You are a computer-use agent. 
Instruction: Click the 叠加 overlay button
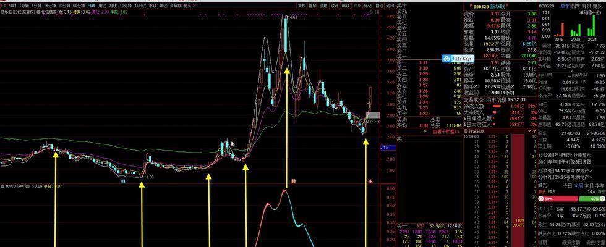click(313, 6)
